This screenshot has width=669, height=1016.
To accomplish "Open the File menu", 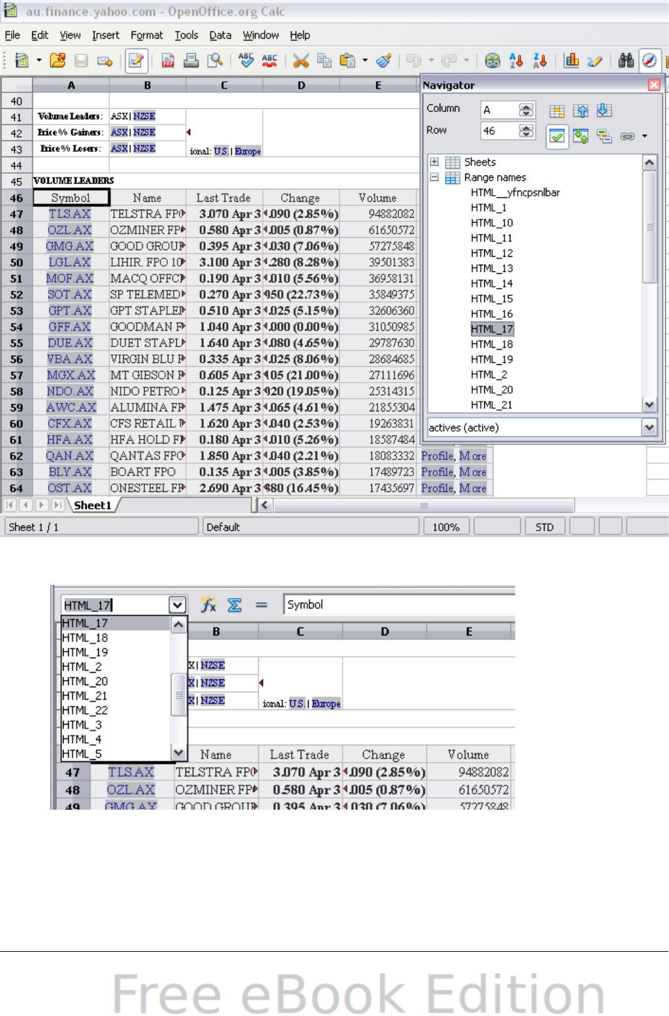I will click(x=12, y=35).
